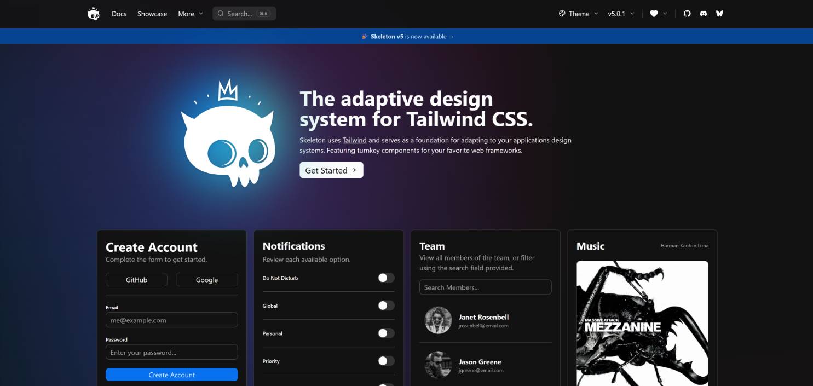
Task: Follow the Tailwind link in description
Action: point(355,140)
